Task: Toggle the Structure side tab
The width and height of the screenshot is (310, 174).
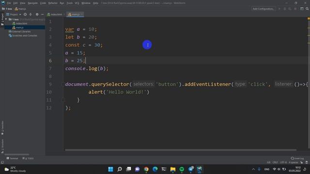Action: coord(2,146)
